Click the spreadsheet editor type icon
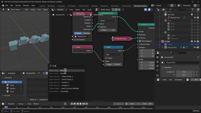Screen dimensions: 201x113 pyautogui.click(x=3, y=73)
